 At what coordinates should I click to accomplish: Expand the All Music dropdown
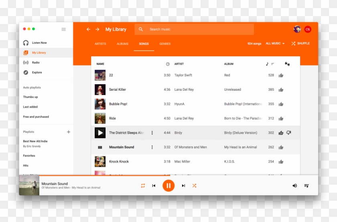point(275,43)
